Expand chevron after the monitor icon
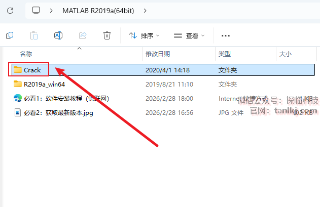Viewport: 320px width, 207px height. [51, 11]
